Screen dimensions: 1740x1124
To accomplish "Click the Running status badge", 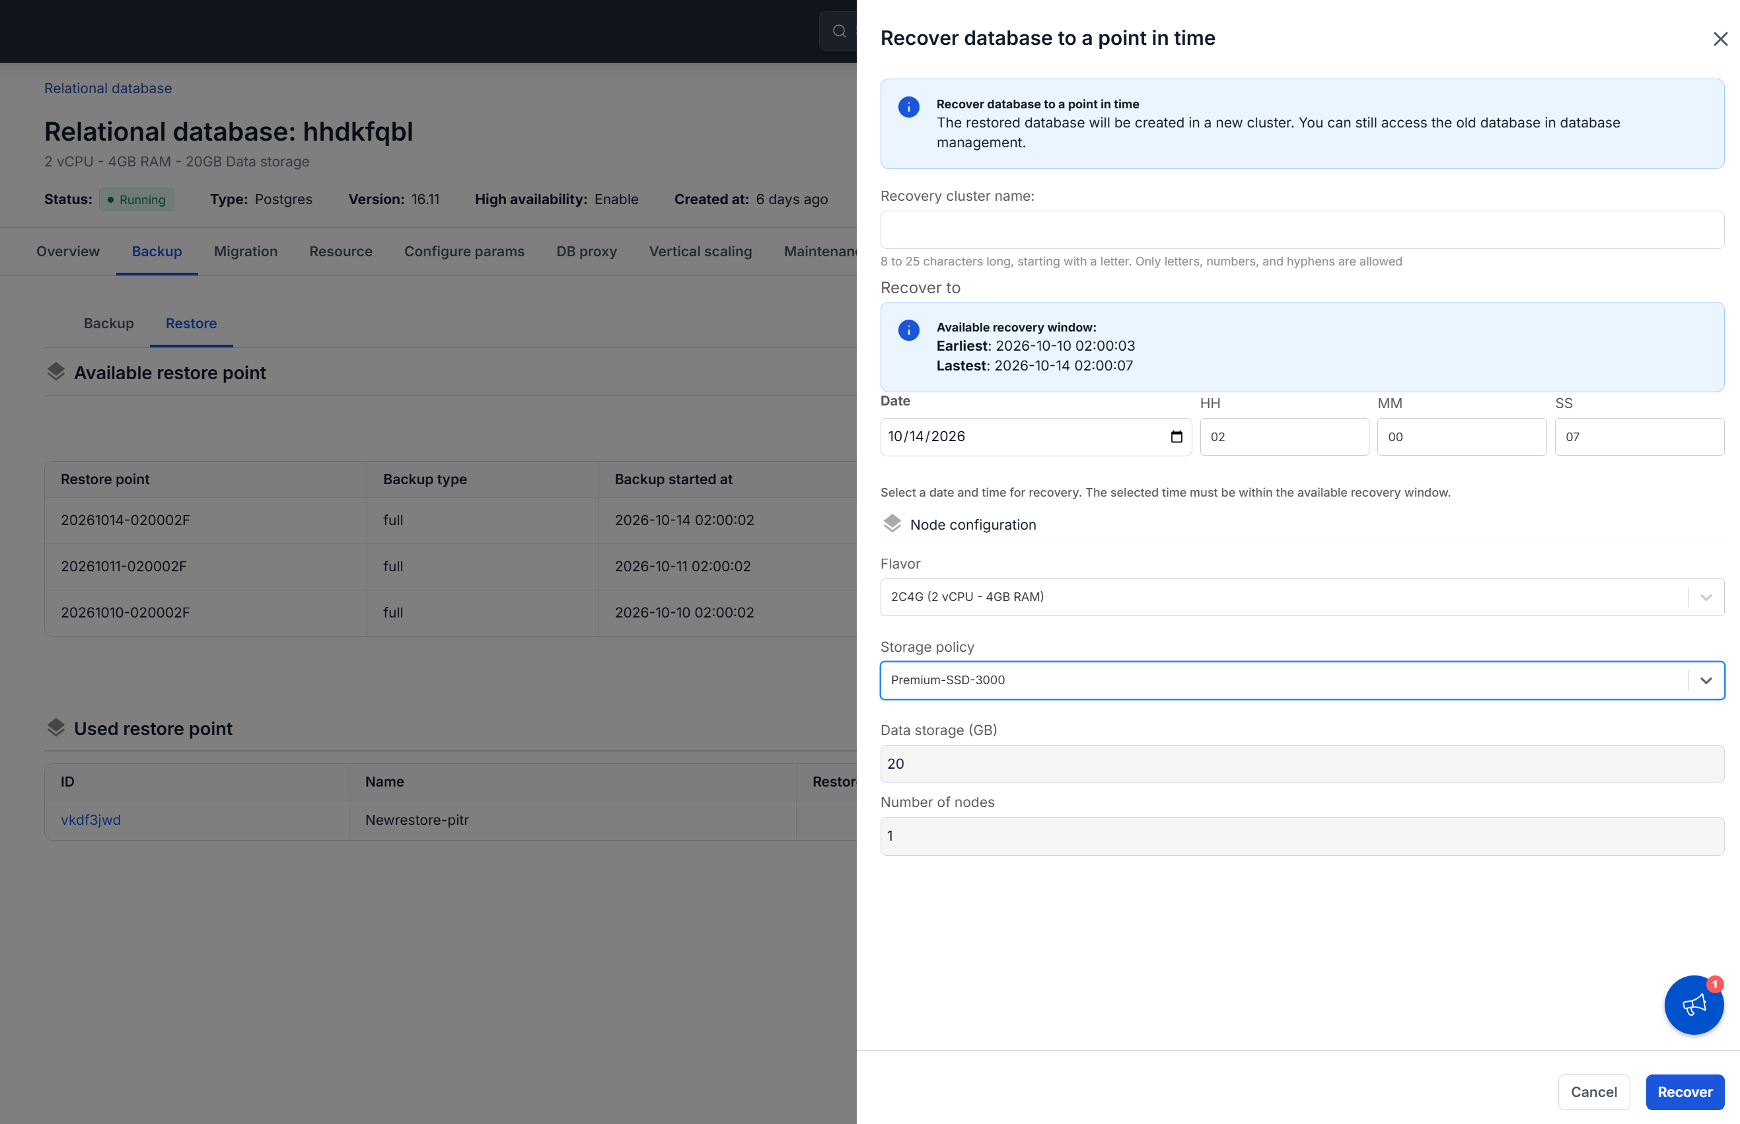I will (x=137, y=199).
